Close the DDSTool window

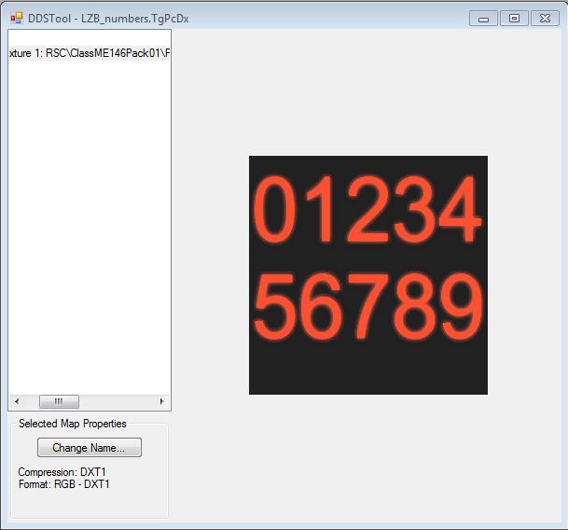pyautogui.click(x=545, y=19)
